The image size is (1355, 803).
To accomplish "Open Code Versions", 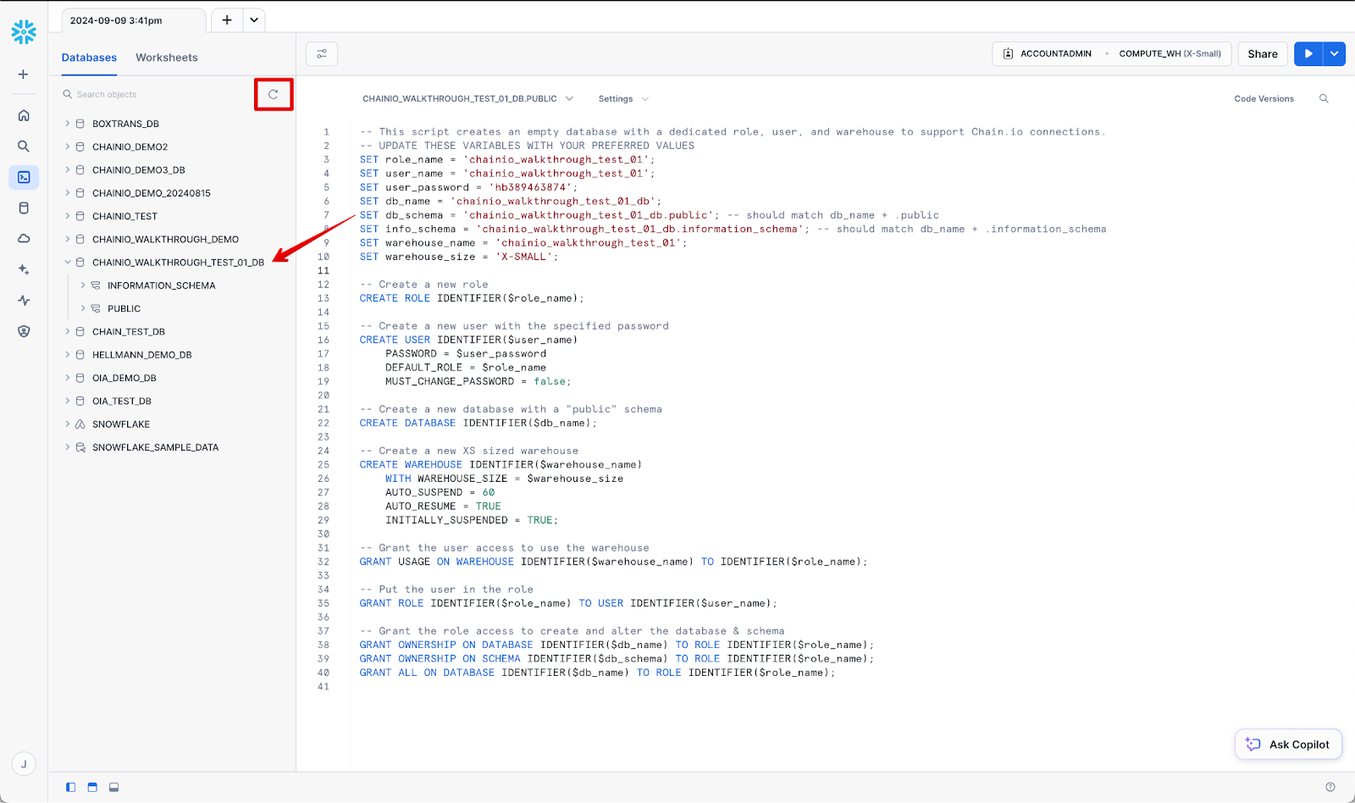I will coord(1264,99).
